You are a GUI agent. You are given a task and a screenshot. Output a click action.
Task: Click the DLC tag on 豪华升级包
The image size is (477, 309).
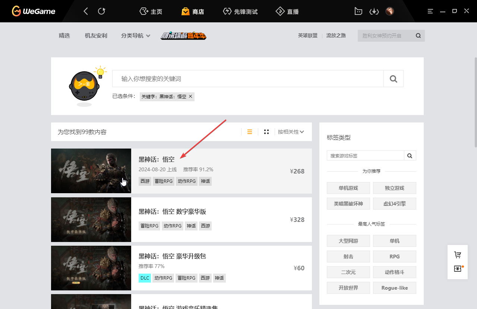click(x=145, y=278)
